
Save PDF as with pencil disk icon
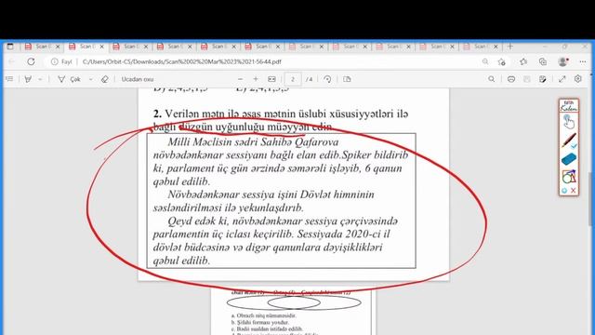click(x=543, y=79)
